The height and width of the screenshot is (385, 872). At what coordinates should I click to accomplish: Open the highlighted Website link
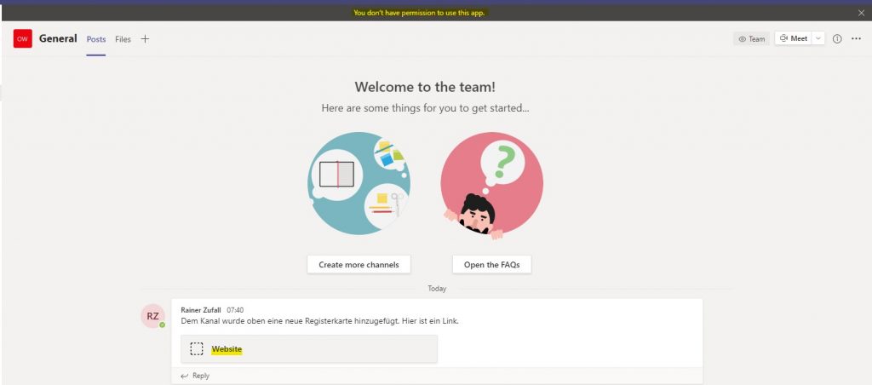[x=227, y=349]
